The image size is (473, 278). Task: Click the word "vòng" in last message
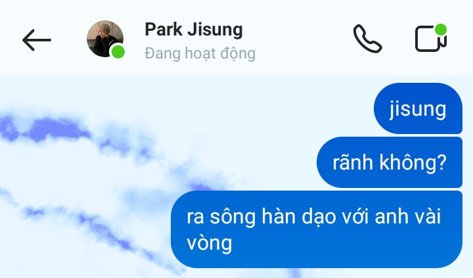coord(210,243)
